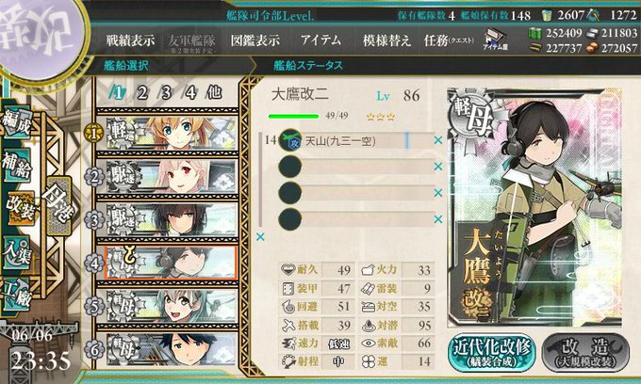Remove all equipment with the bottom X
641x384 pixels.
pos(260,236)
